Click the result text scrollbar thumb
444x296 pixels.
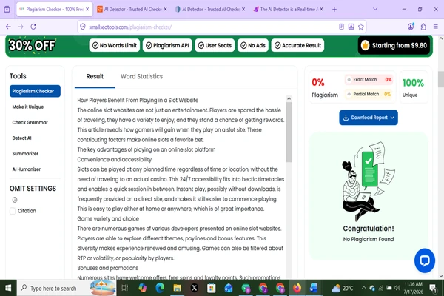(x=289, y=132)
